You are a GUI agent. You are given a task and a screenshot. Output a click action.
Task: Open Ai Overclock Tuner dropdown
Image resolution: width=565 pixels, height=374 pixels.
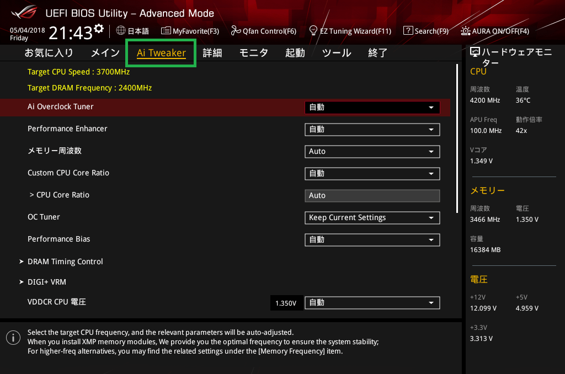372,108
